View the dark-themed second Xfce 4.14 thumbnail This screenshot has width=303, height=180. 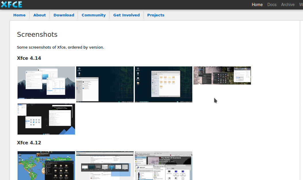click(105, 84)
